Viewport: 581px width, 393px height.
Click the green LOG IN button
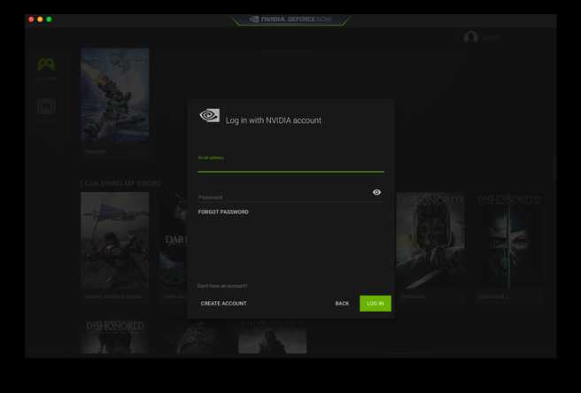coord(375,304)
